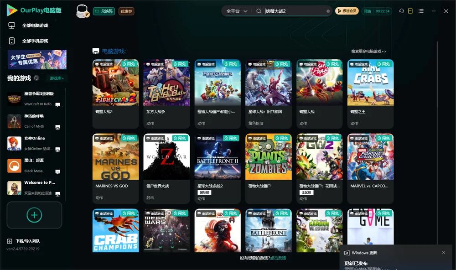The image size is (456, 270).
Task: Click the PC icon on 黑山: 起源 row
Action: [x=57, y=171]
